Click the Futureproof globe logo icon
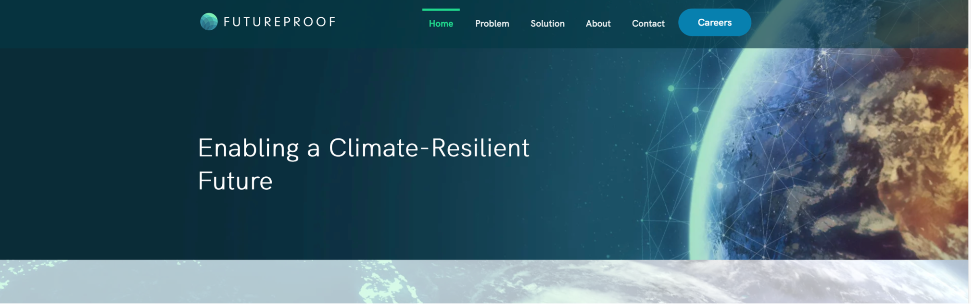The height and width of the screenshot is (306, 974). (209, 22)
